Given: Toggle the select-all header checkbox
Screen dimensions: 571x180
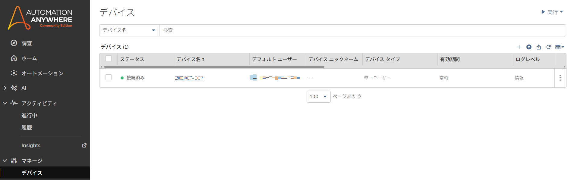Looking at the screenshot, I should coord(109,59).
